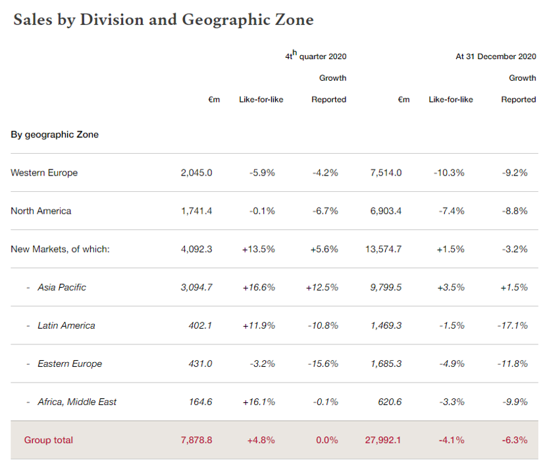Select the North America row label
The width and height of the screenshot is (545, 464).
click(x=41, y=211)
